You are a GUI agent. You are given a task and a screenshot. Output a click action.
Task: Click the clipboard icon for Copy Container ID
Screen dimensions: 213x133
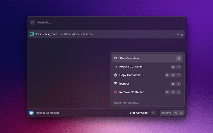115,75
